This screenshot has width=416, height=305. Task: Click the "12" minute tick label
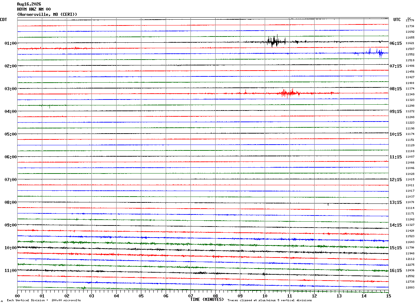(315, 296)
